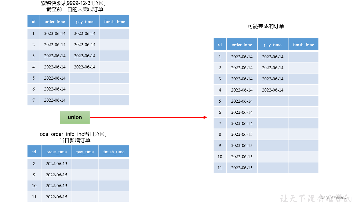353x202 pixels.
Task: Select row 2 pay_time in 可能完成的订单 table
Action: (273, 68)
